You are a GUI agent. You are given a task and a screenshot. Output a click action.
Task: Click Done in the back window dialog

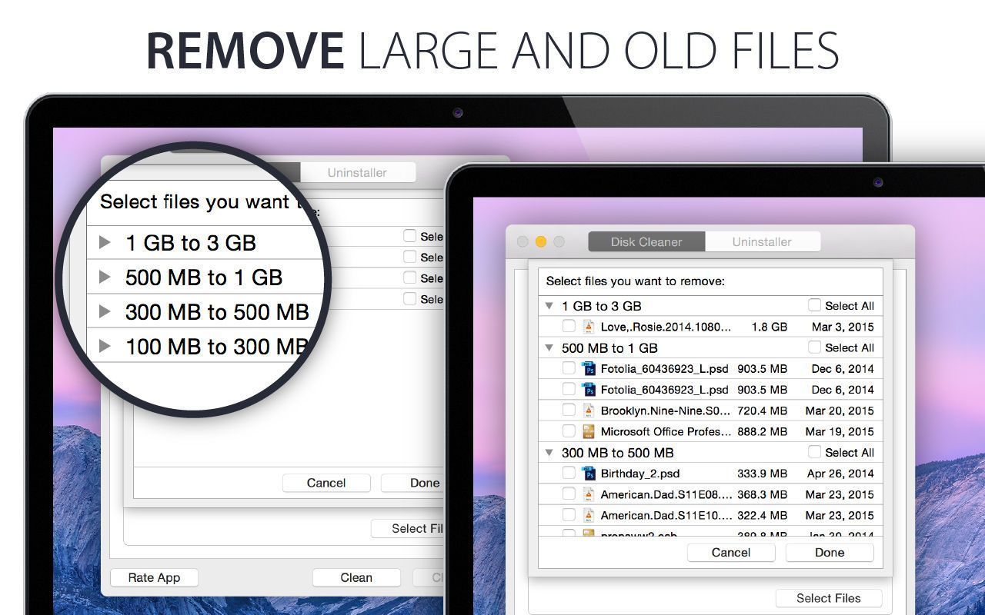point(412,483)
